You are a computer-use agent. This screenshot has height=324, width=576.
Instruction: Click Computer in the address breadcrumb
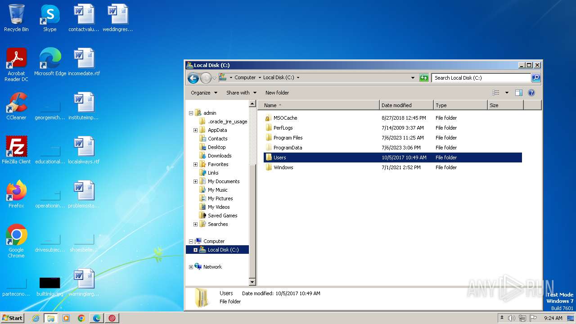[x=245, y=77]
